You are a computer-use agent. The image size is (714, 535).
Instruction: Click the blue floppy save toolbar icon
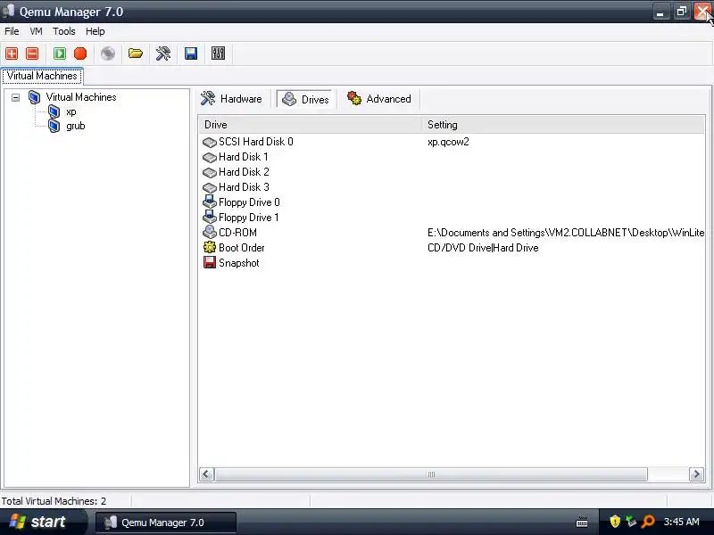click(x=191, y=53)
